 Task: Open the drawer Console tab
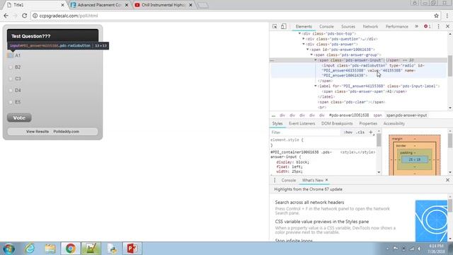pos(289,180)
